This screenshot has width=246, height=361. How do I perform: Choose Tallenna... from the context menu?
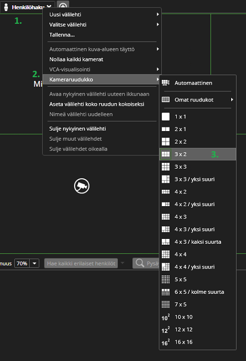(x=62, y=35)
